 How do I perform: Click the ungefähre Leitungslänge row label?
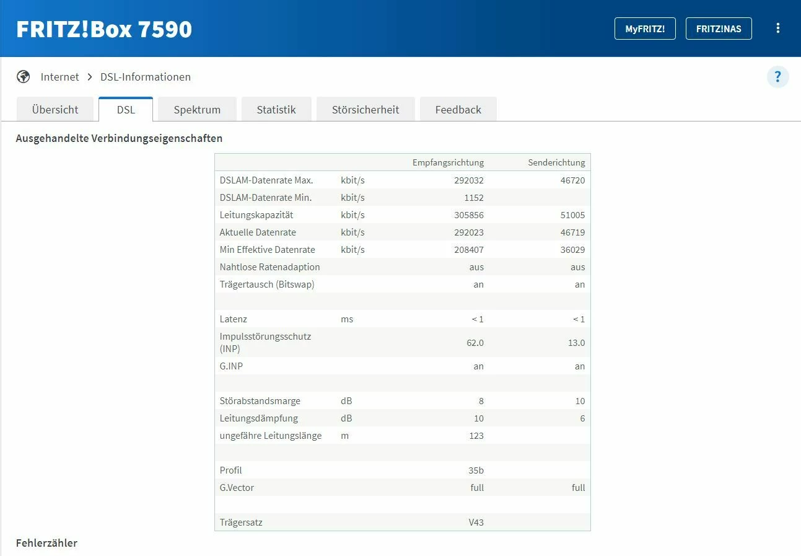[271, 436]
